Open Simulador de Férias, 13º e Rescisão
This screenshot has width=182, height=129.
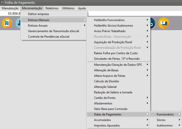tap(116, 59)
